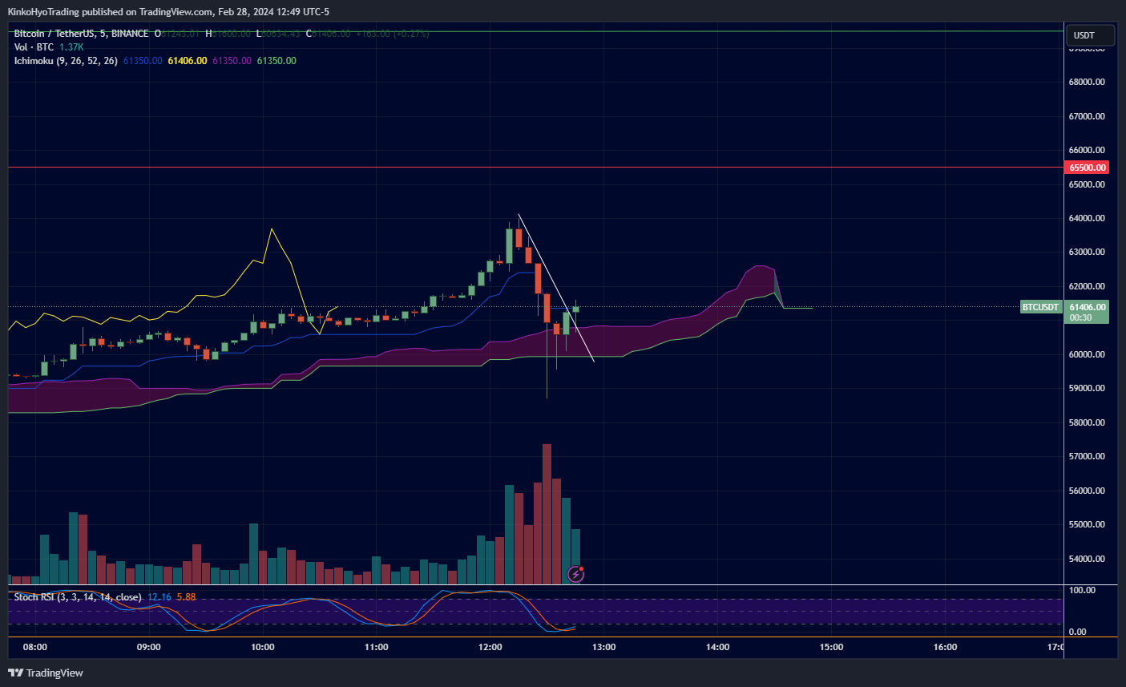Click the yellow Ichimoku value 61406.00
The image size is (1126, 687).
[188, 61]
